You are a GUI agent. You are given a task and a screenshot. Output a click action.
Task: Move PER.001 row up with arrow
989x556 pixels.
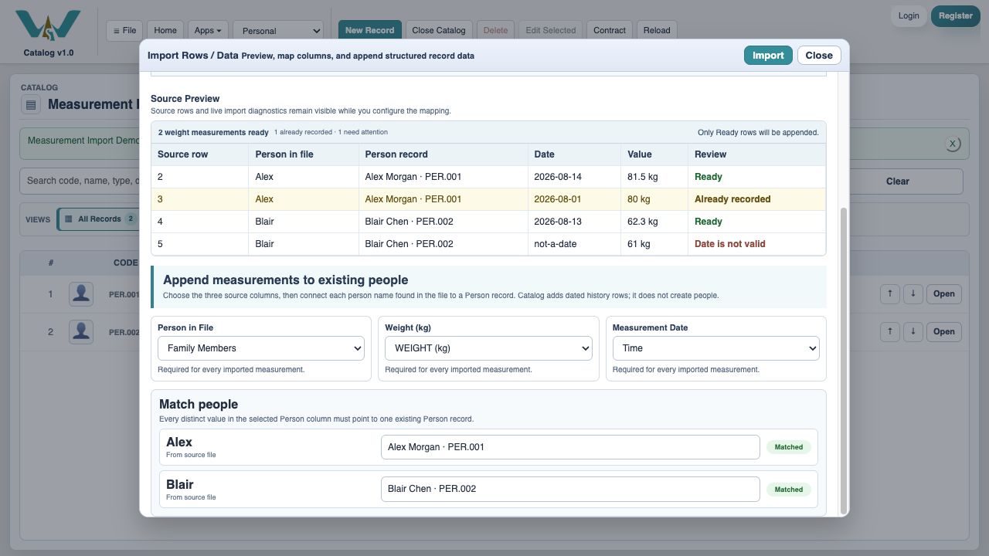pyautogui.click(x=890, y=293)
